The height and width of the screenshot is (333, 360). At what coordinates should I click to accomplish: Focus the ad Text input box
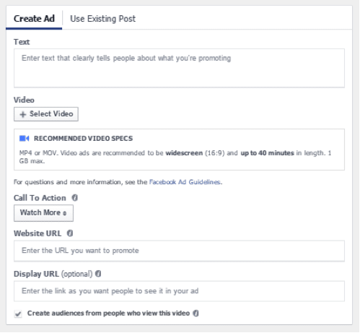tap(179, 68)
